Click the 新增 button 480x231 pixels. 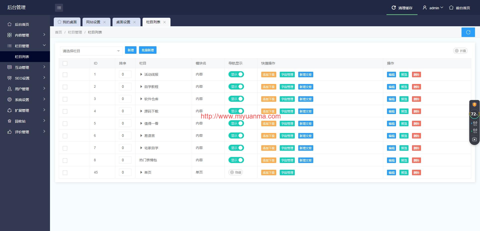click(x=131, y=50)
